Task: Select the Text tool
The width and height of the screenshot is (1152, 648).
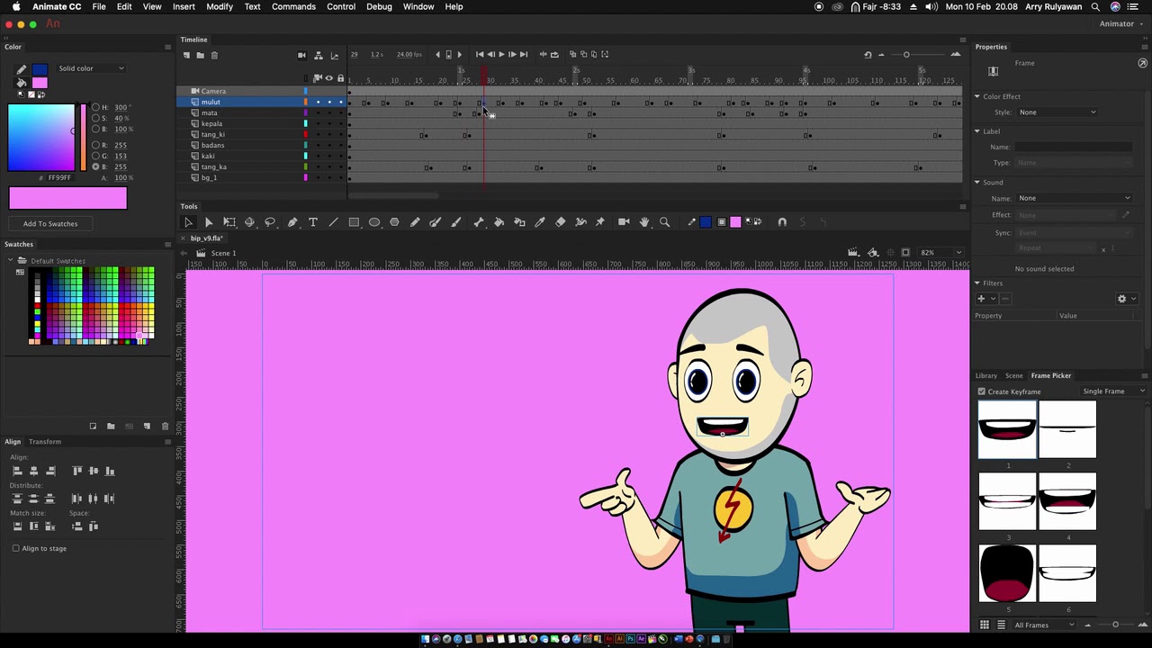Action: click(x=313, y=222)
